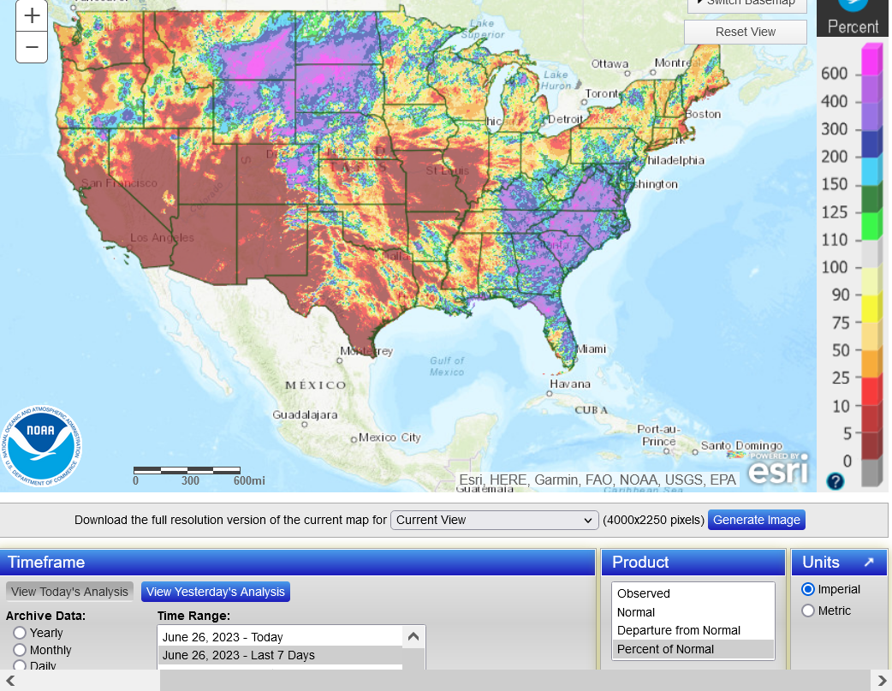Click View Yesterday's Analysis button
Image resolution: width=892 pixels, height=691 pixels.
pyautogui.click(x=216, y=592)
